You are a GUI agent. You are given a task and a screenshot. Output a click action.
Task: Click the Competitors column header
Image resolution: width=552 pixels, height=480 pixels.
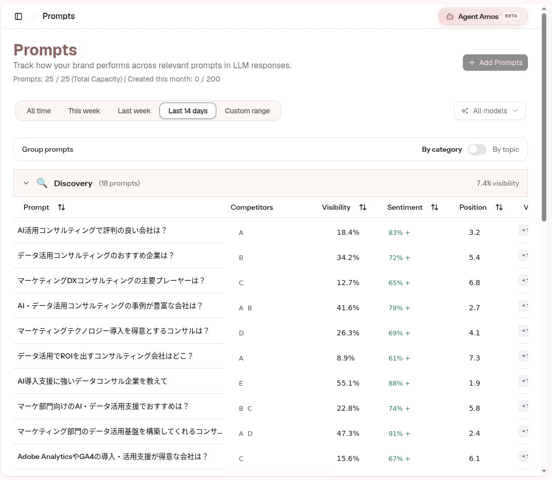(x=252, y=207)
